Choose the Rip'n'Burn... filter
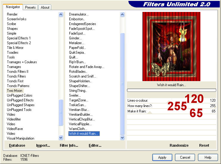Image resolution: width=221 pixels, height=164 pixels. tap(77, 62)
